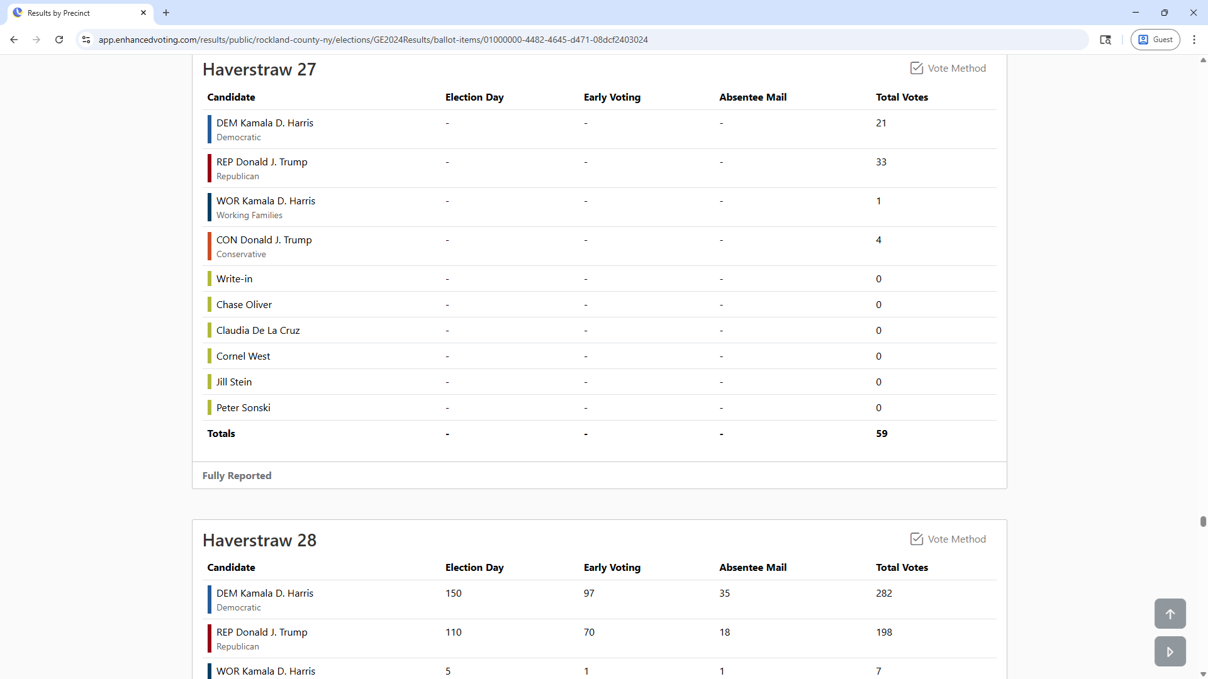Screen dimensions: 1208x679
Task: Click the page vertical scrollbar thumb
Action: tap(1202, 521)
